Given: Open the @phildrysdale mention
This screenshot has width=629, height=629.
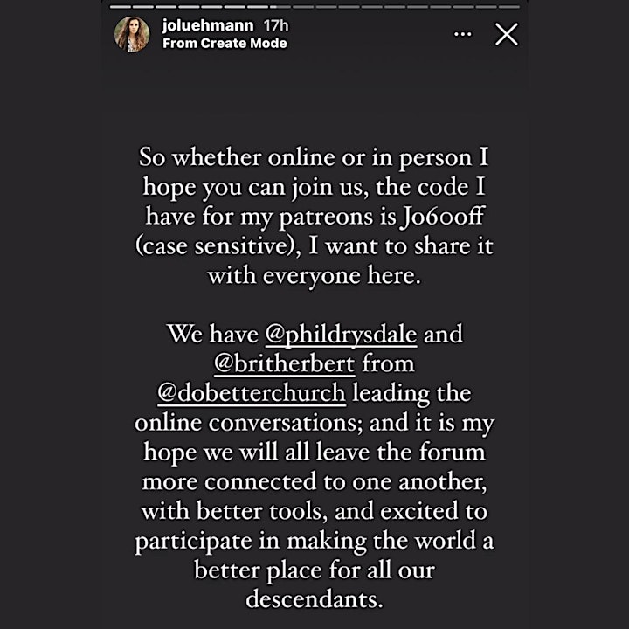Looking at the screenshot, I should click(341, 335).
